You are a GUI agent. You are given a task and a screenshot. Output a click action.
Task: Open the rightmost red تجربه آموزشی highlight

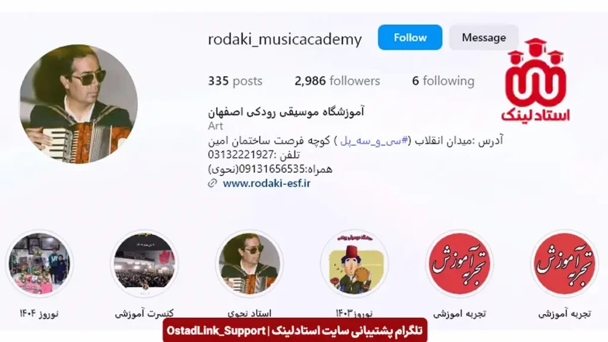(564, 264)
